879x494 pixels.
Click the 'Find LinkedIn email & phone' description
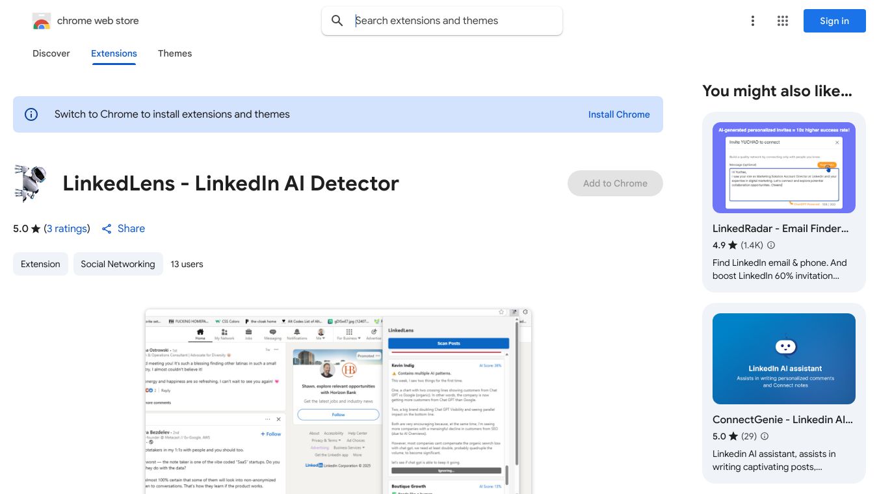tap(780, 269)
